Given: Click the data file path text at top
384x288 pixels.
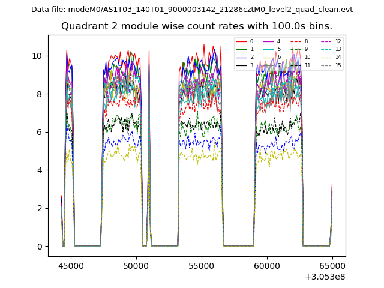Looking at the screenshot, I should (x=192, y=10).
